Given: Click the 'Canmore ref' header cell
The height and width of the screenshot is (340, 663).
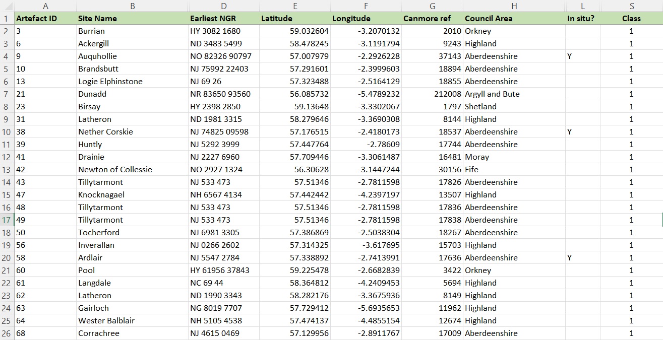Looking at the screenshot, I should pos(433,19).
